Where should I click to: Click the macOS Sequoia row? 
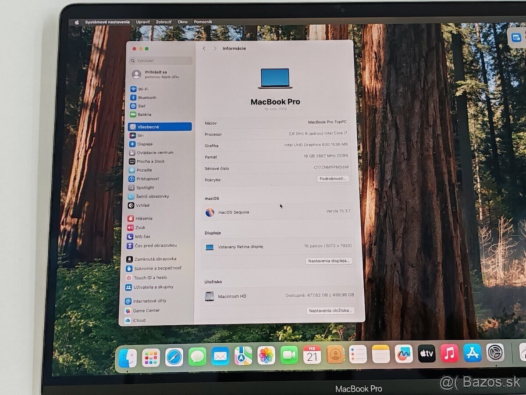(x=278, y=212)
